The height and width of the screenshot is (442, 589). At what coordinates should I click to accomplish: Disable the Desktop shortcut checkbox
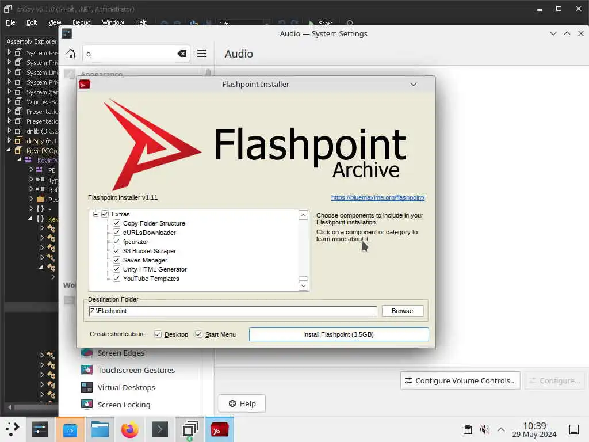click(158, 334)
